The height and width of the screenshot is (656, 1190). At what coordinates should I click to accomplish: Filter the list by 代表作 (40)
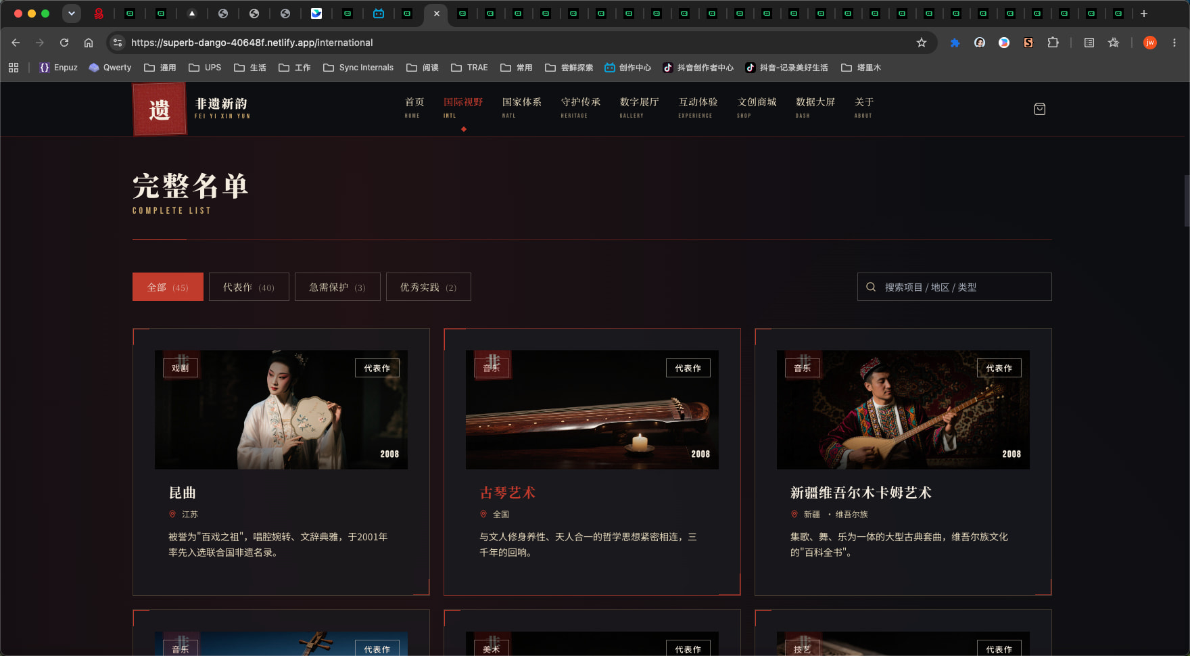pyautogui.click(x=249, y=287)
